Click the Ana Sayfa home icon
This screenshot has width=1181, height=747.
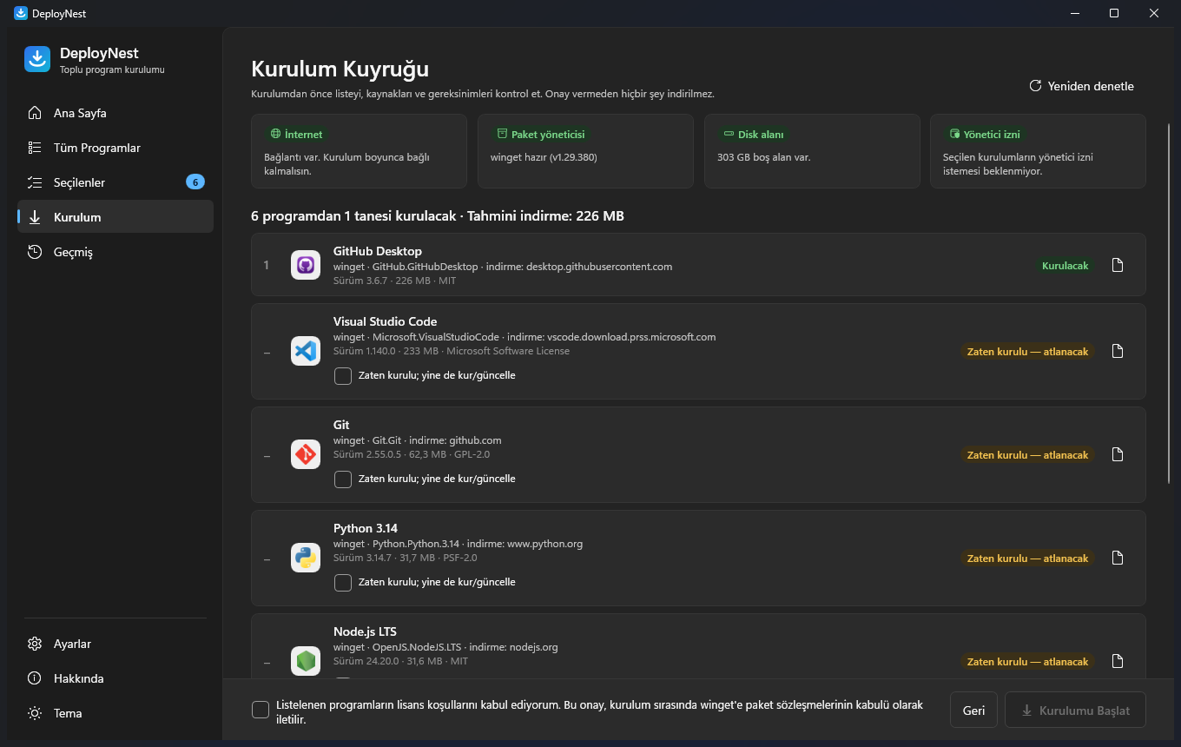35,113
